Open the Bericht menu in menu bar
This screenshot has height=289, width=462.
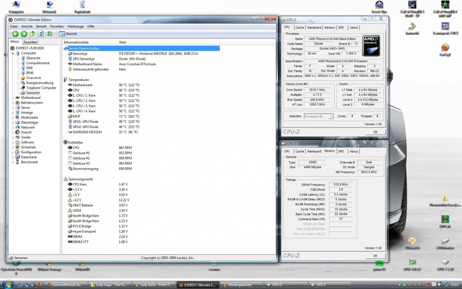click(x=41, y=26)
